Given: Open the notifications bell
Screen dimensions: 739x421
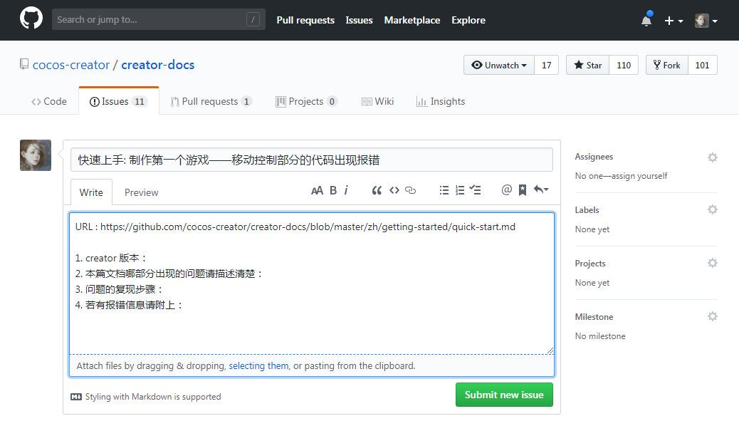Looking at the screenshot, I should tap(646, 20).
